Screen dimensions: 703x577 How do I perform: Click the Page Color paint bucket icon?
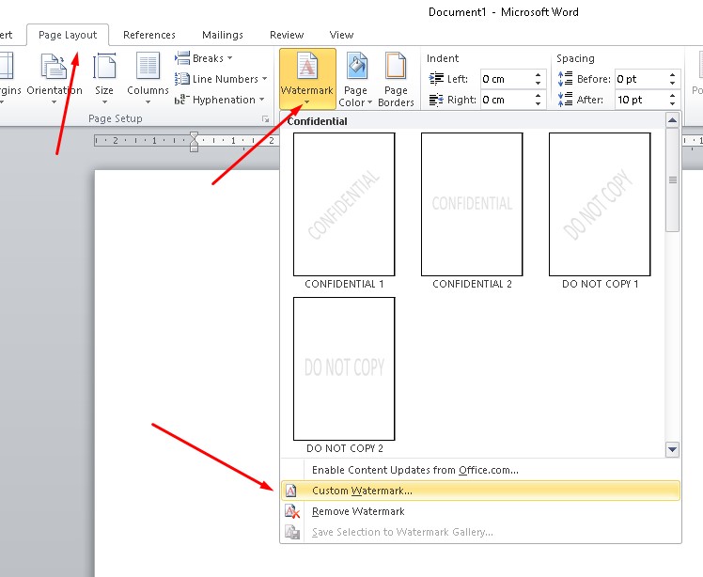(x=356, y=67)
